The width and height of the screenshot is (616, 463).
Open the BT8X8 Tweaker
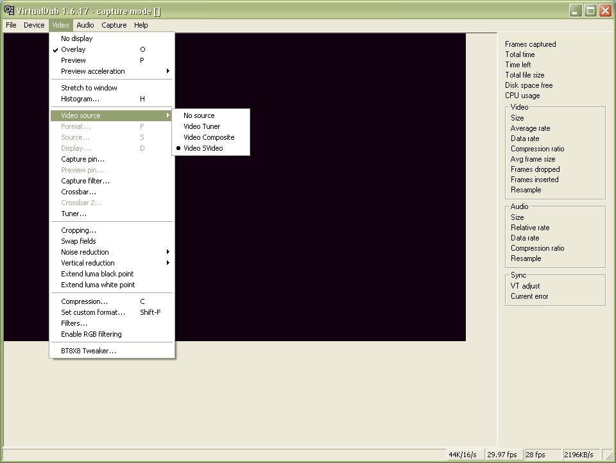click(112, 351)
